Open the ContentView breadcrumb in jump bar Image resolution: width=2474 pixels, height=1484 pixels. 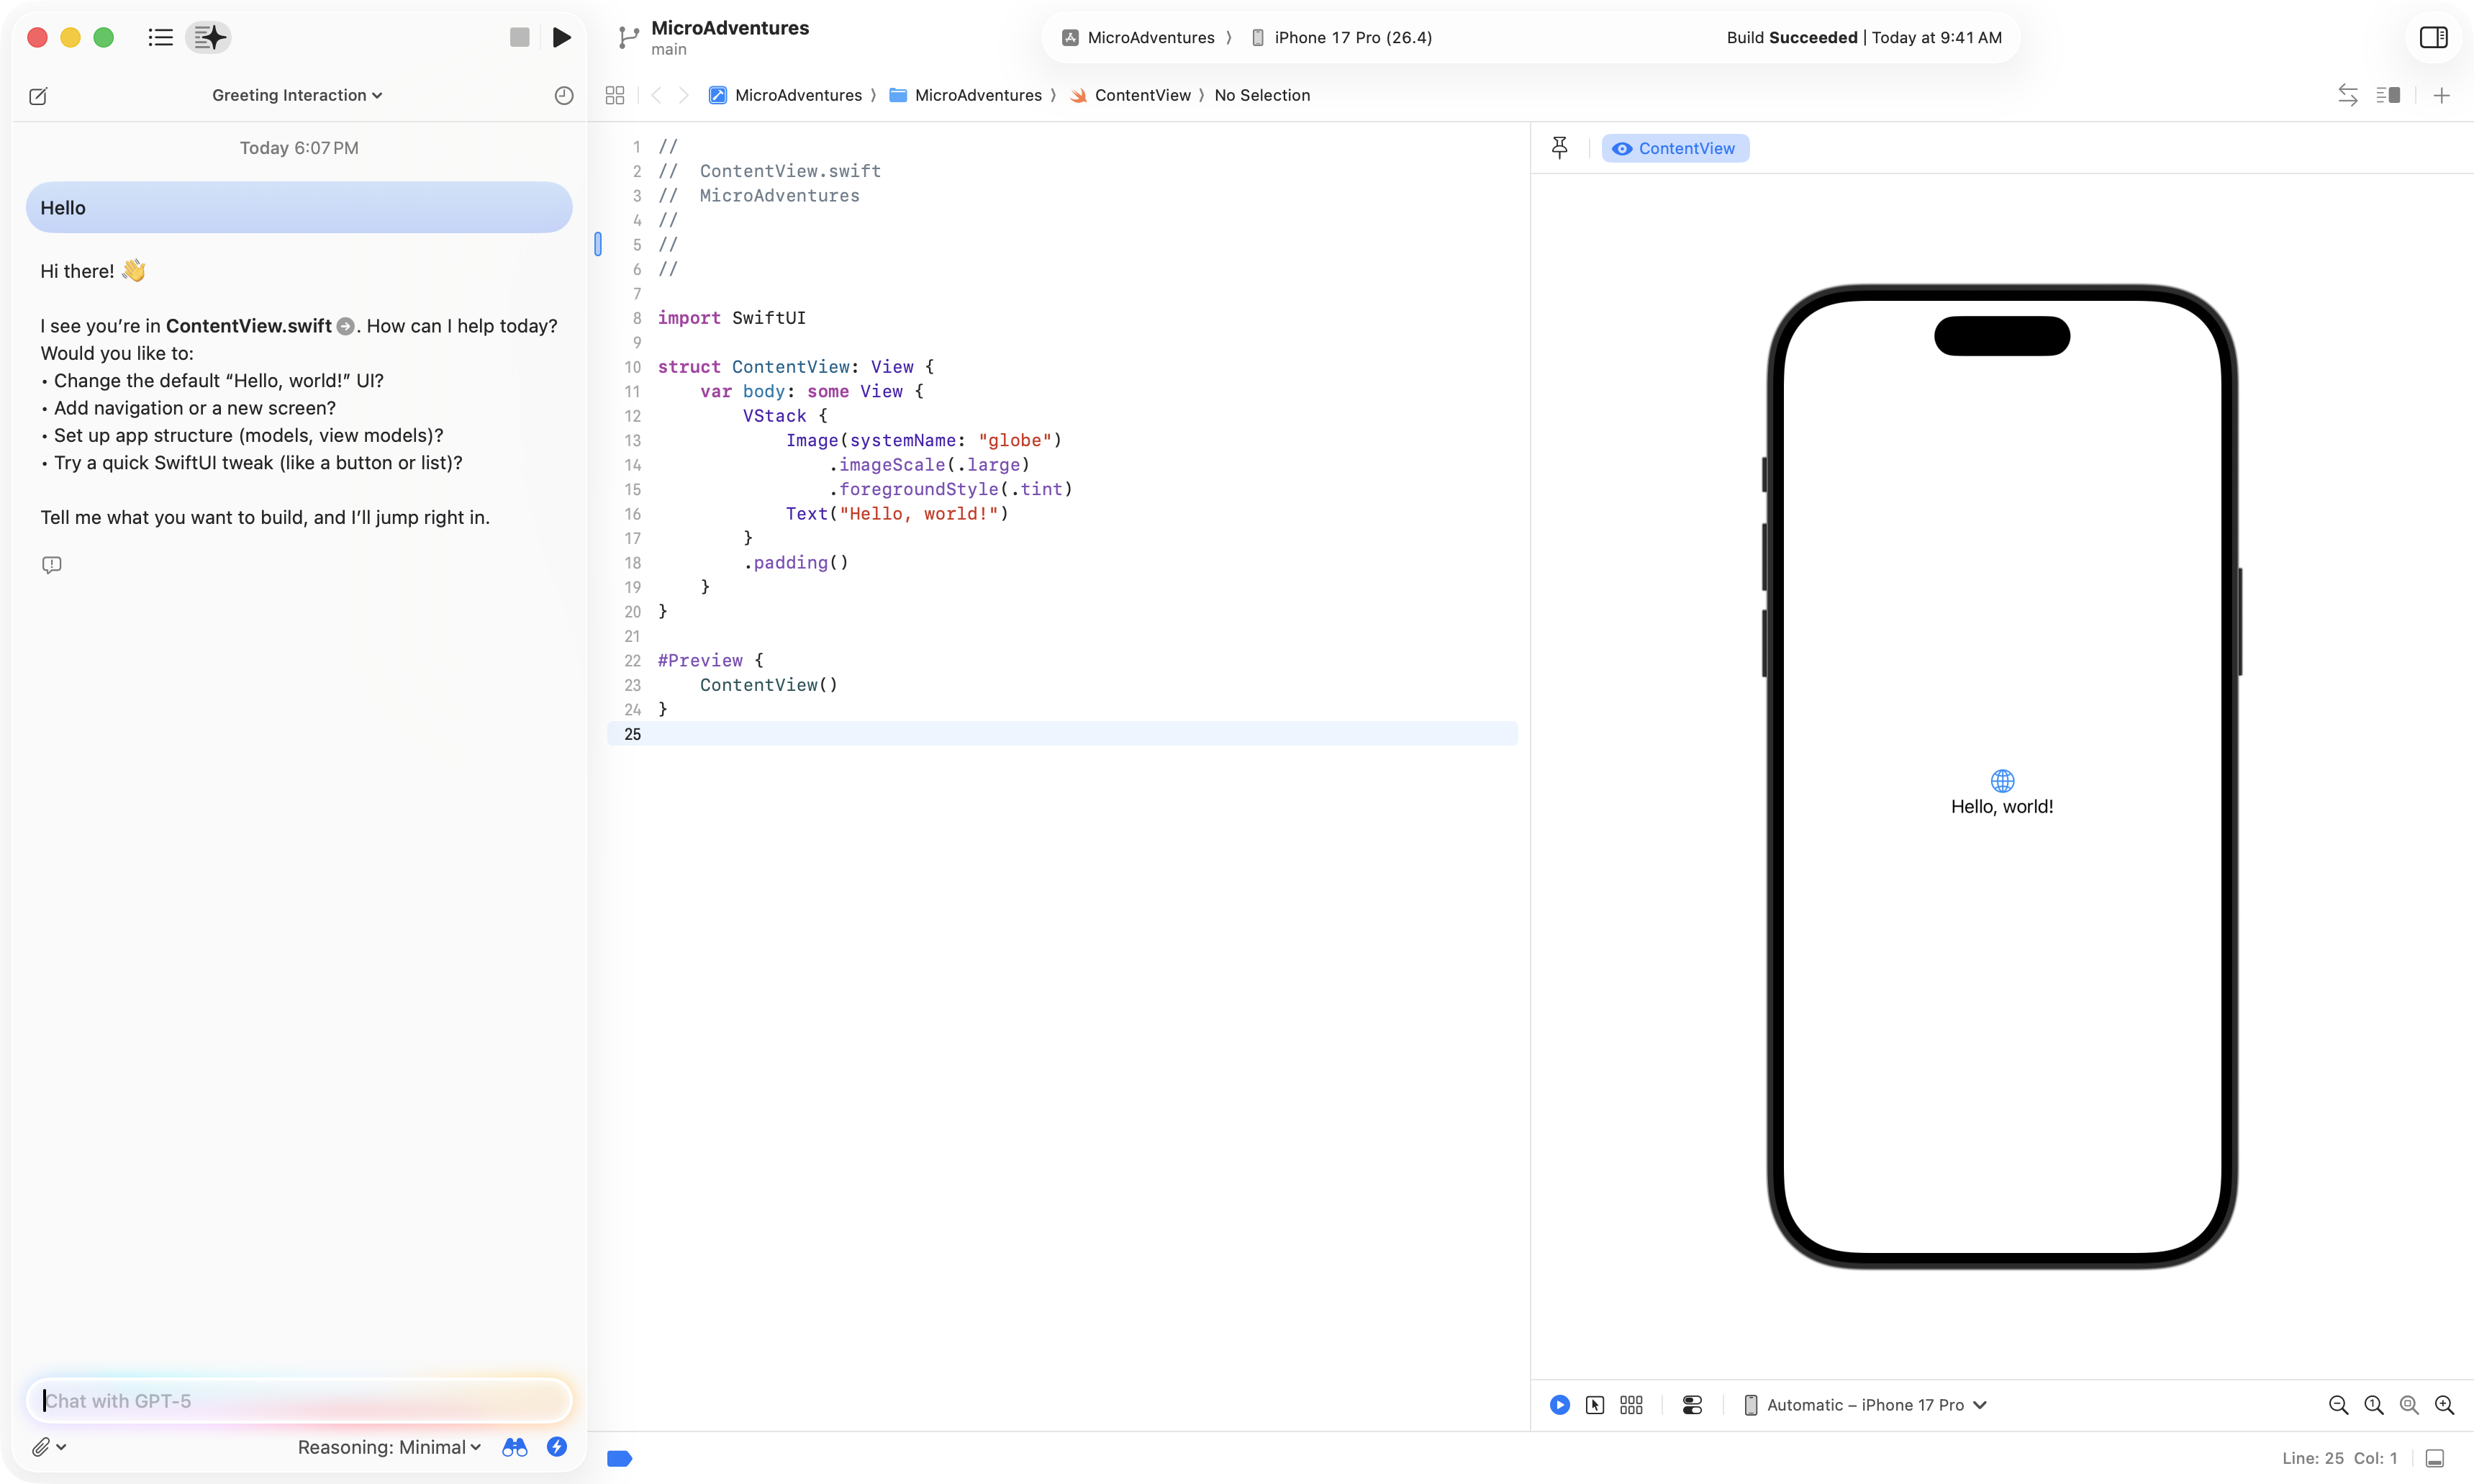pos(1130,95)
